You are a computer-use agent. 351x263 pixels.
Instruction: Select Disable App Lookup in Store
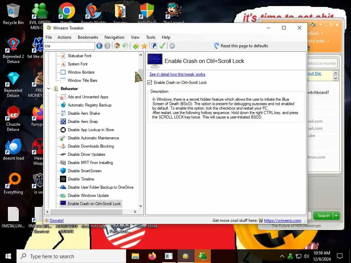[91, 130]
